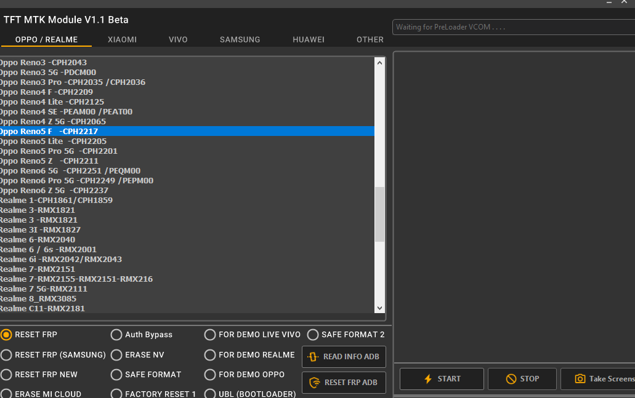Click the READ INFO ADB button
Image resolution: width=635 pixels, height=398 pixels.
pyautogui.click(x=344, y=357)
